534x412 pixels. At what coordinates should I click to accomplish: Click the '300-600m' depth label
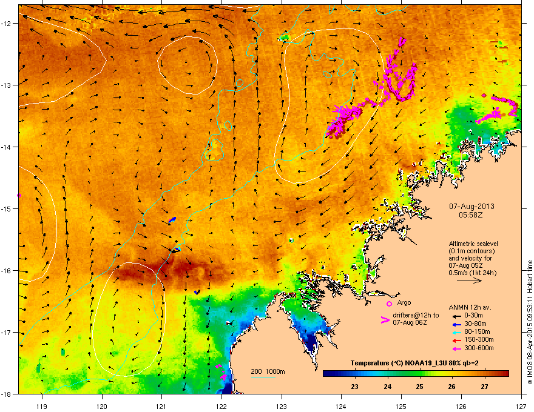(479, 348)
